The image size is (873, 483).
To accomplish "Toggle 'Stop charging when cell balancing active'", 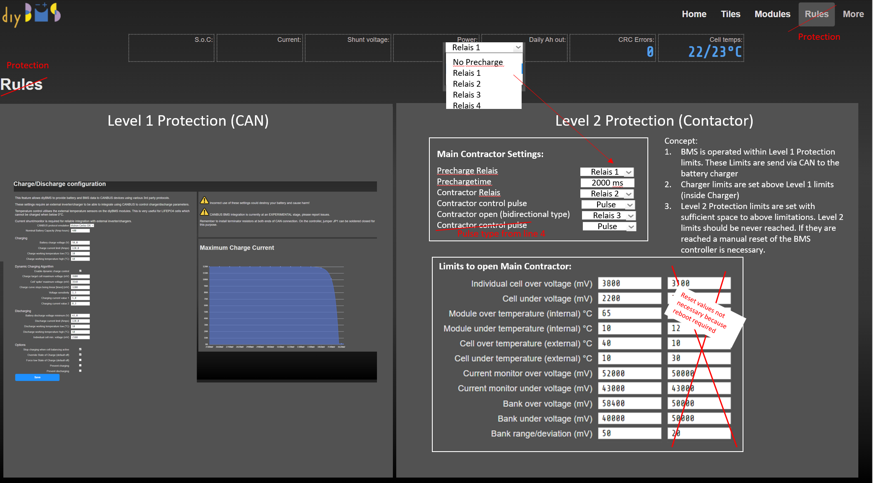I will click(80, 349).
